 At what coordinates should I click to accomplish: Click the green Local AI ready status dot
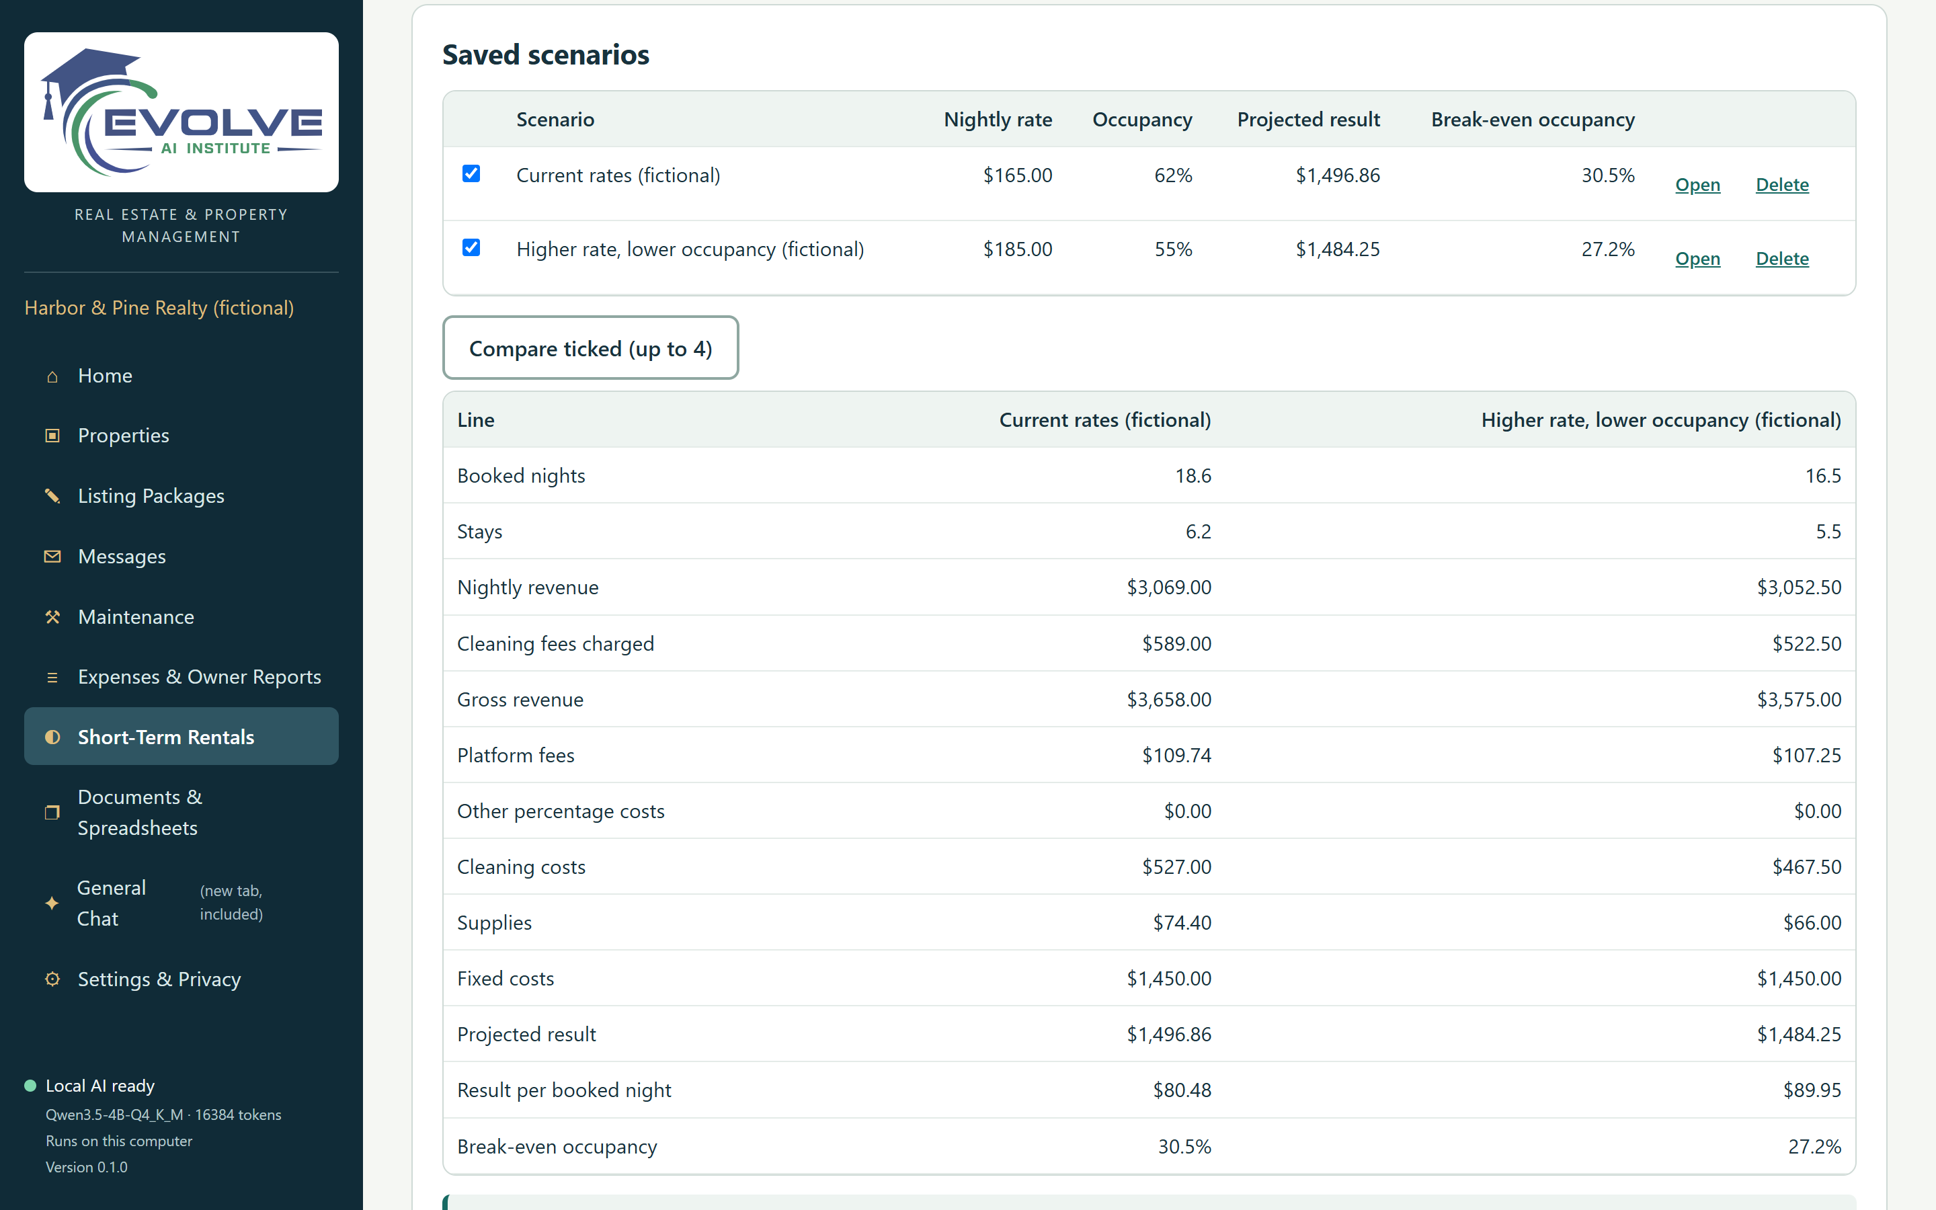point(30,1086)
